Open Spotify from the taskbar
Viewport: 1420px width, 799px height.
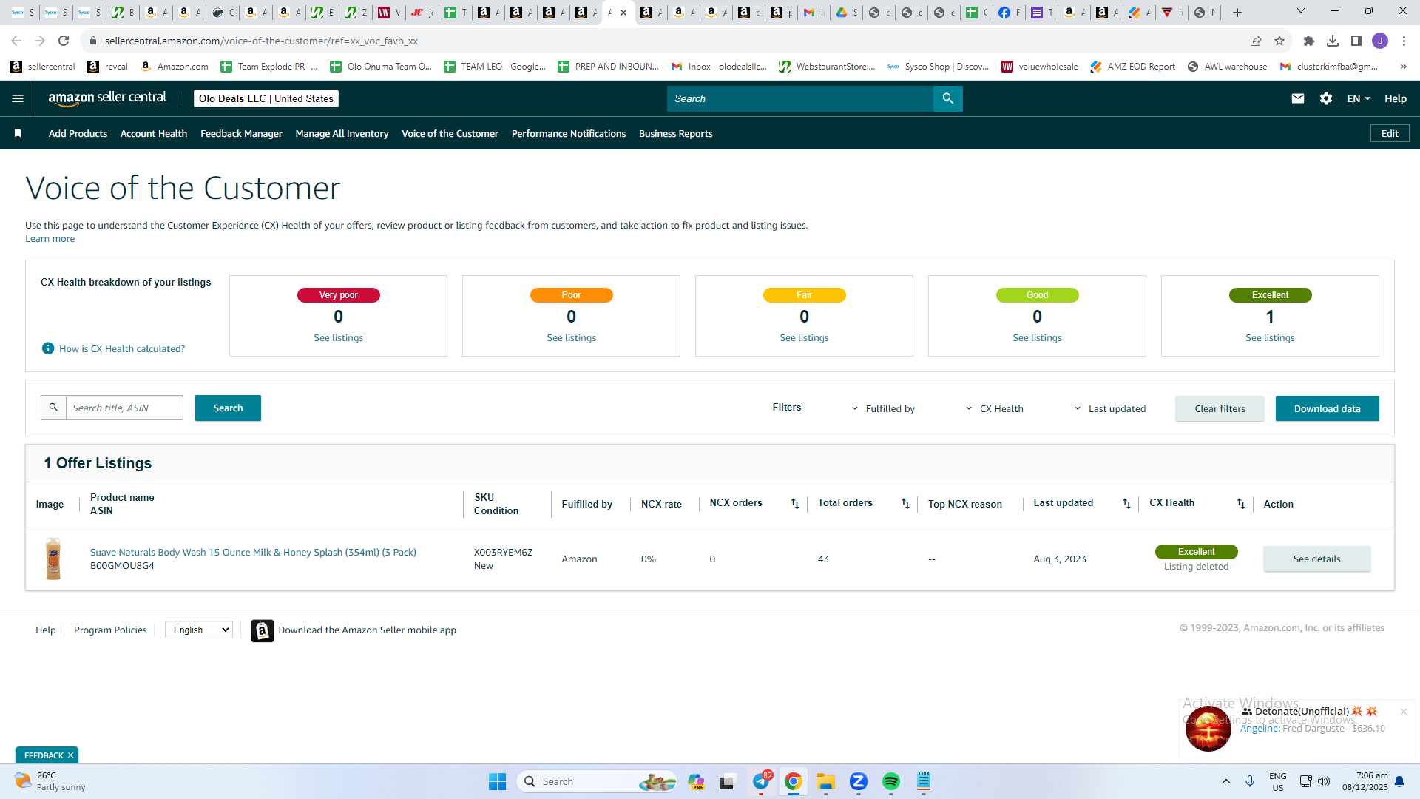[891, 781]
